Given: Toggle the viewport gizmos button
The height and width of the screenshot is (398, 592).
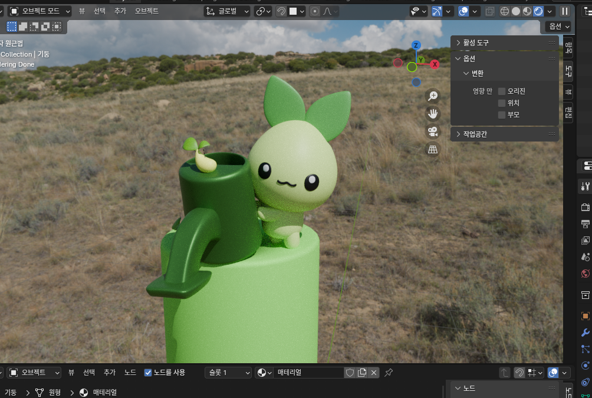Looking at the screenshot, I should [x=437, y=11].
